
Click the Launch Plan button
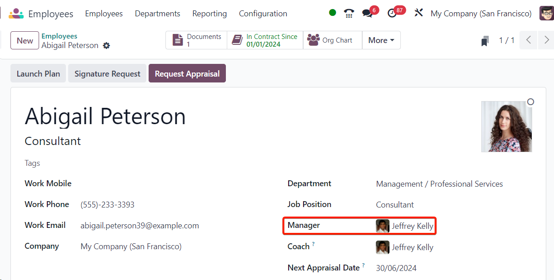coord(38,73)
